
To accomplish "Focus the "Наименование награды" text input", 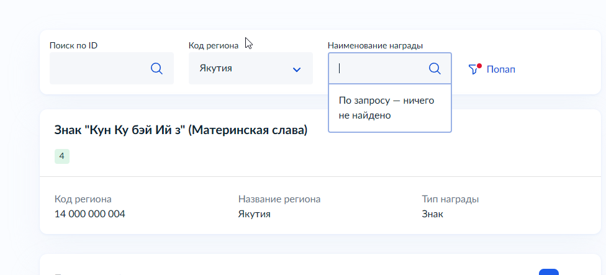I will point(380,68).
